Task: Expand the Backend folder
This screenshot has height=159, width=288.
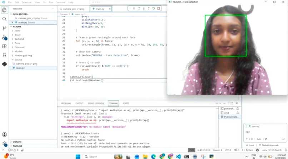Action: [x=34, y=39]
